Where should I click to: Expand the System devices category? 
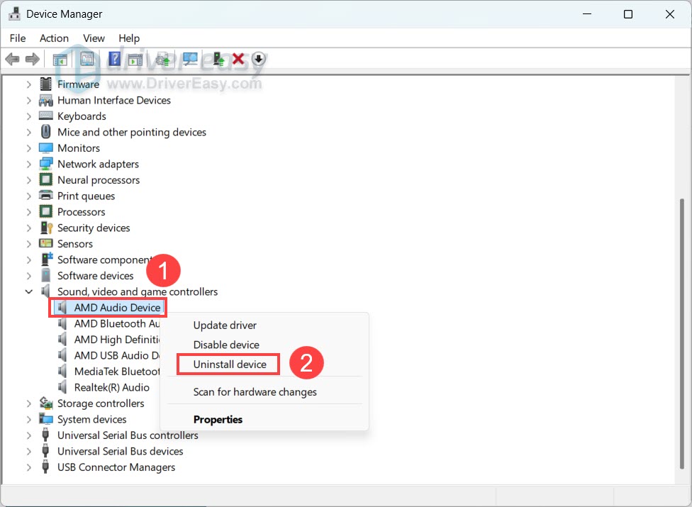pos(28,419)
